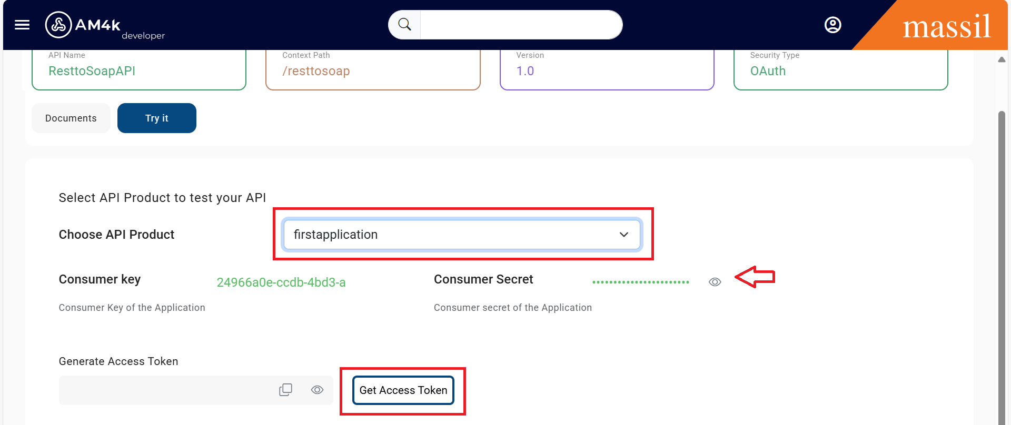1011x425 pixels.
Task: Click the RestoSoapAPI name card
Action: pos(139,70)
